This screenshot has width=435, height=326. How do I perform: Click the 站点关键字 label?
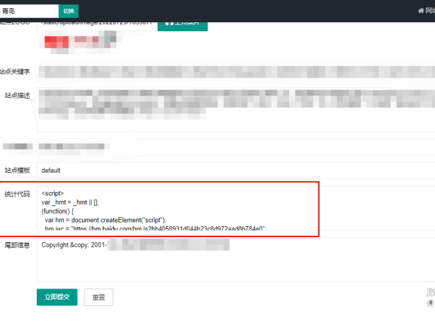pyautogui.click(x=15, y=71)
